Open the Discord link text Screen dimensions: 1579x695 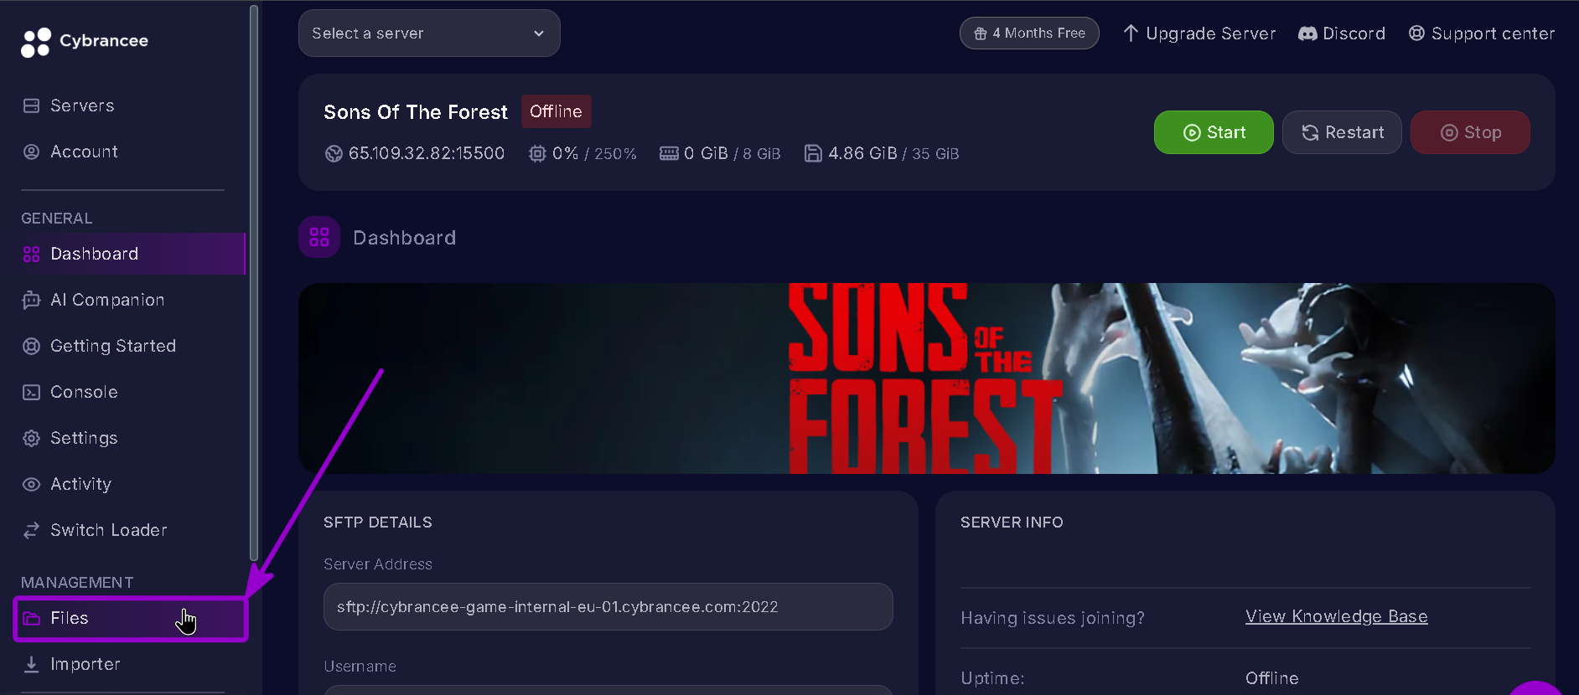(x=1354, y=33)
